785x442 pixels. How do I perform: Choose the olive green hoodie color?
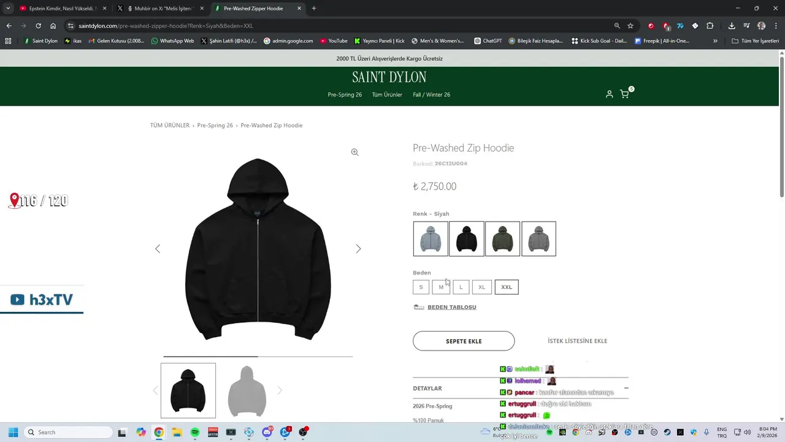(x=502, y=239)
